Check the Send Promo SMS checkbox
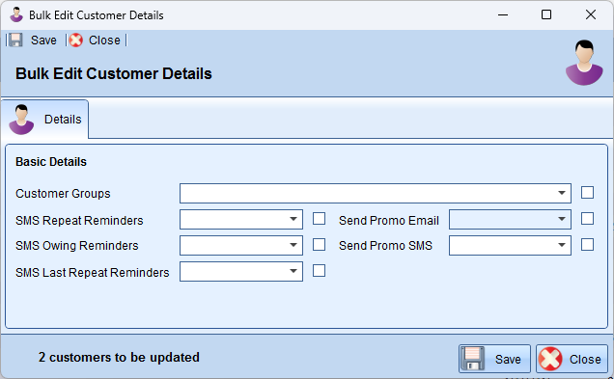The image size is (614, 379). [x=587, y=244]
